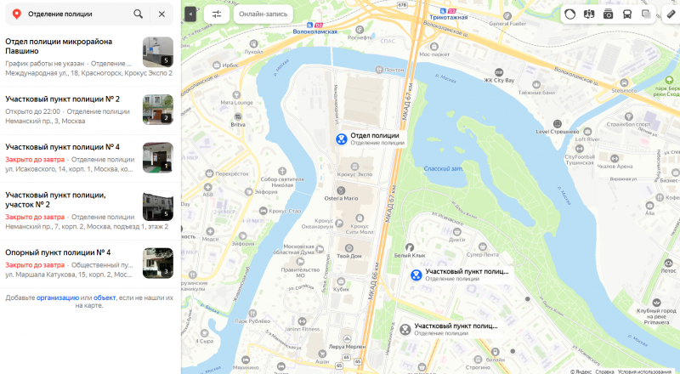Image resolution: width=680 pixels, height=374 pixels.
Task: Open the street panoramas icon
Action: coord(589,14)
